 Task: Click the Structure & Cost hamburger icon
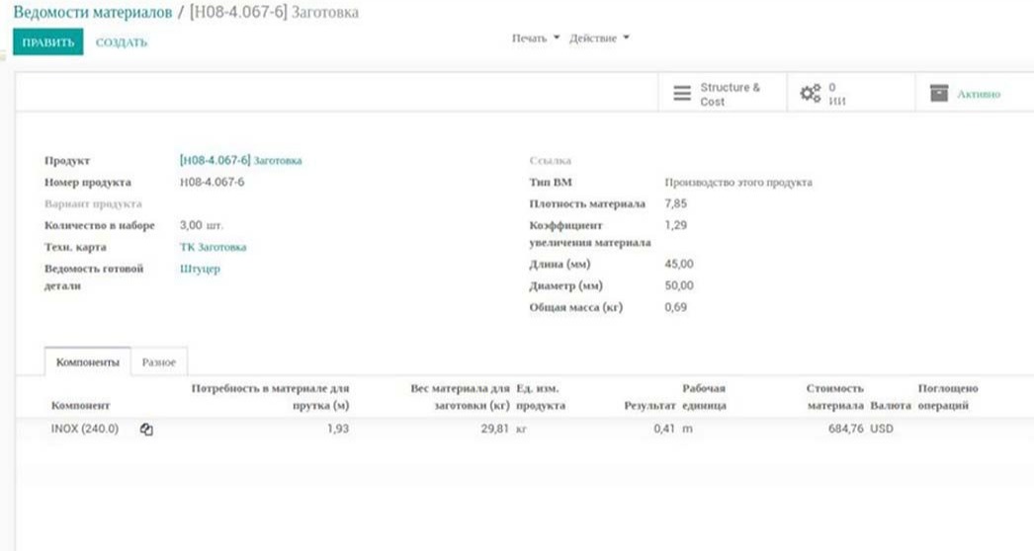click(x=682, y=94)
